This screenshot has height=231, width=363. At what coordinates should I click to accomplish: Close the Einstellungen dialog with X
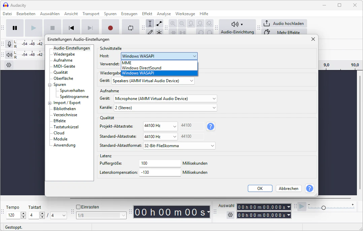tap(313, 39)
